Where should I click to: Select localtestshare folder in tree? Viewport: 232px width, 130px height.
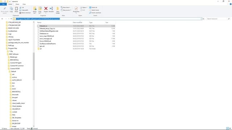13,31
